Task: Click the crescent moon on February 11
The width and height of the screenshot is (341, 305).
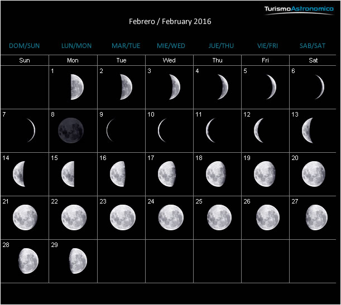Action: [x=210, y=130]
